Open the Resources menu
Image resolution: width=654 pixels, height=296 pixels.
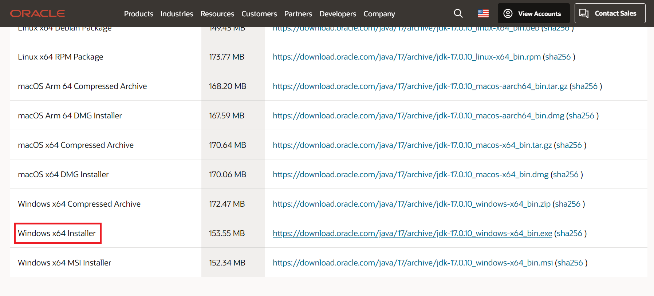[217, 14]
